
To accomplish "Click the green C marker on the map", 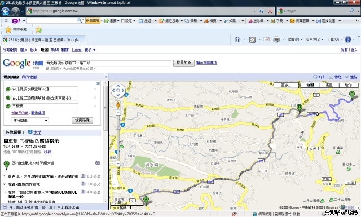I will coord(352,95).
